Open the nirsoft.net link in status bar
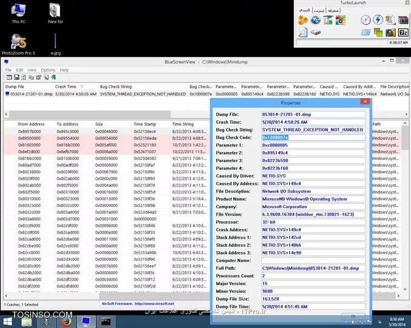 coord(155,304)
